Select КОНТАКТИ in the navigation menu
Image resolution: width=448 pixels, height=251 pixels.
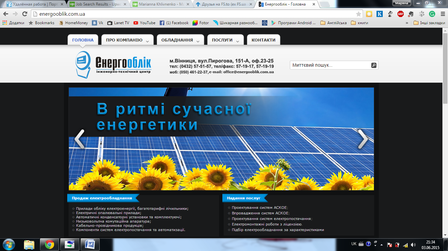pyautogui.click(x=263, y=39)
